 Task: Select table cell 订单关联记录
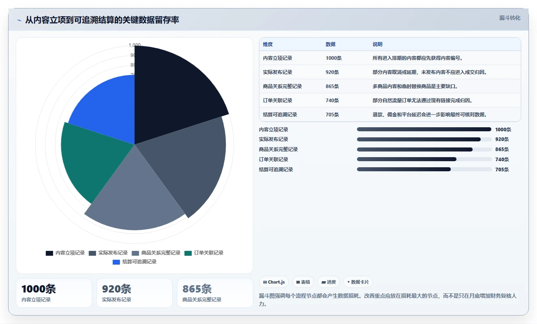click(x=278, y=101)
